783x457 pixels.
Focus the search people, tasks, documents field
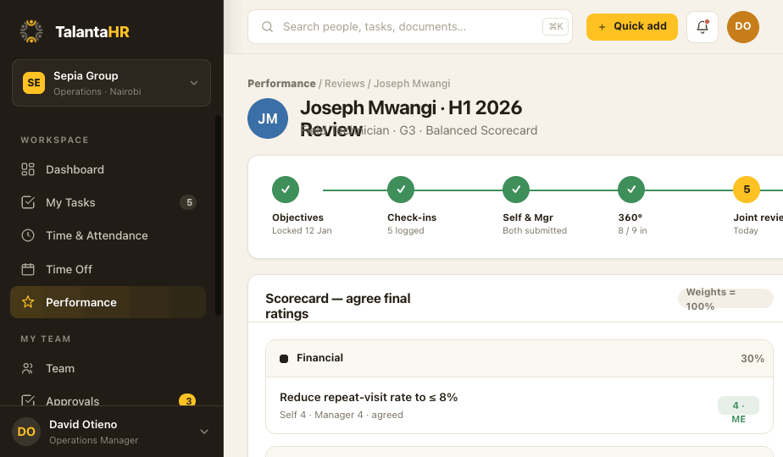409,26
